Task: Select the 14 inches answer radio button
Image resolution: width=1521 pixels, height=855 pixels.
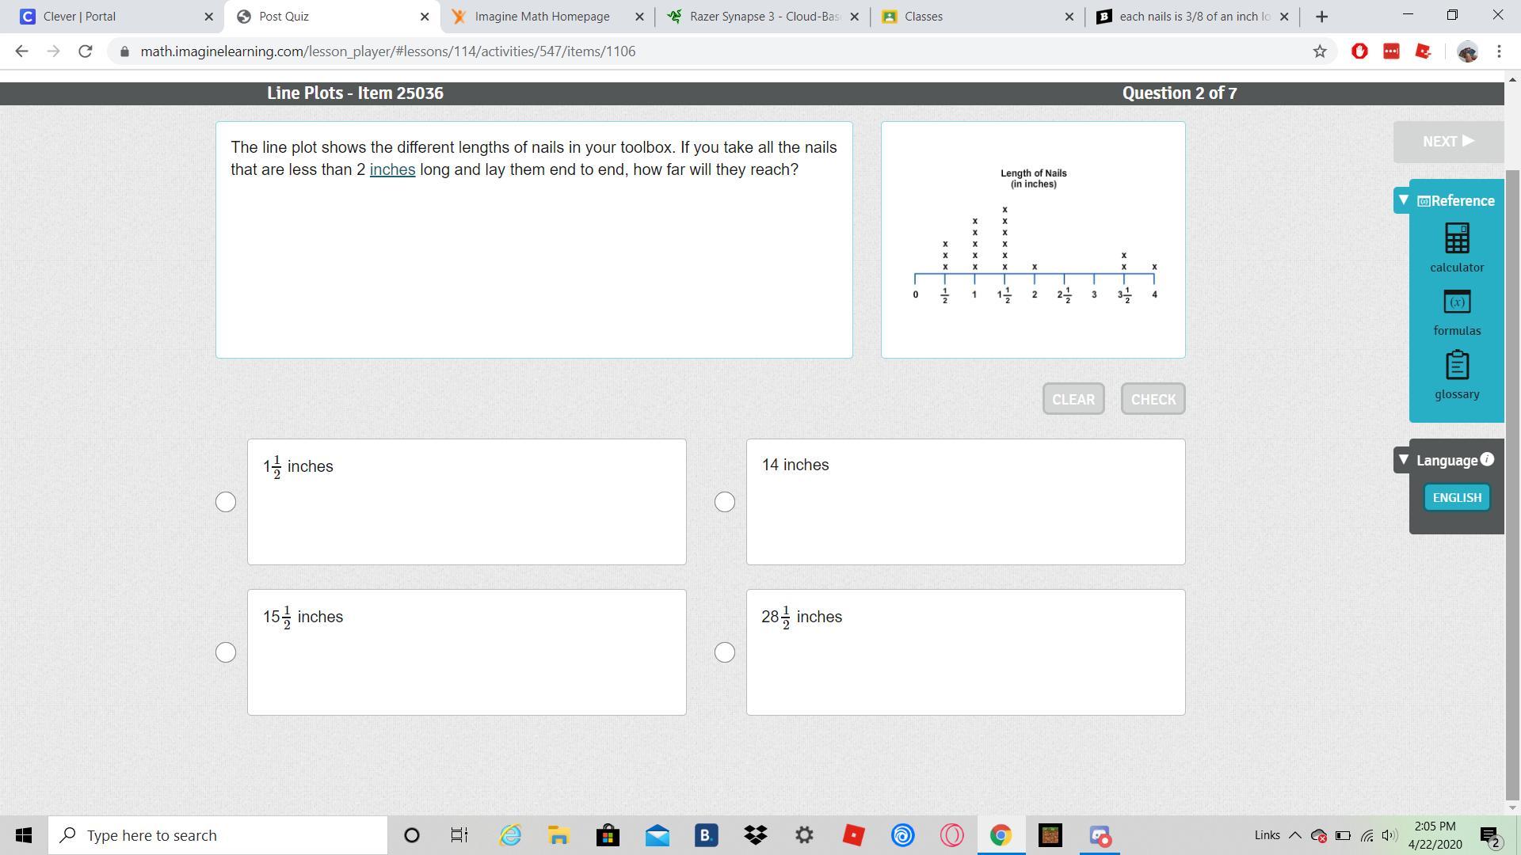Action: [724, 502]
